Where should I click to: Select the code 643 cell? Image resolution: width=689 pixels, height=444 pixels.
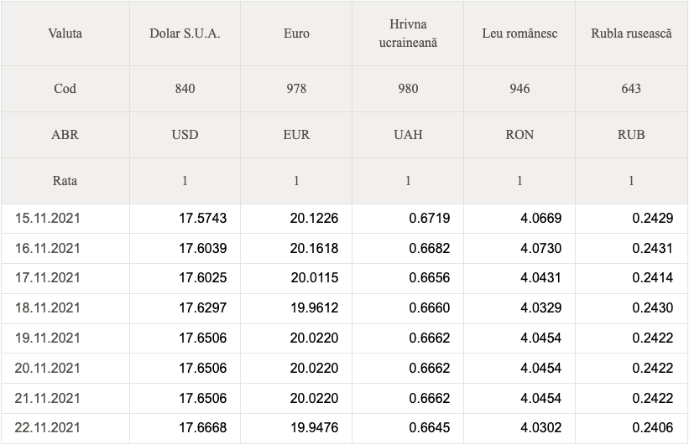(x=631, y=89)
